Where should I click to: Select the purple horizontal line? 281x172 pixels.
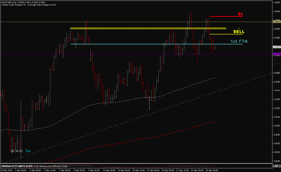[136, 54]
